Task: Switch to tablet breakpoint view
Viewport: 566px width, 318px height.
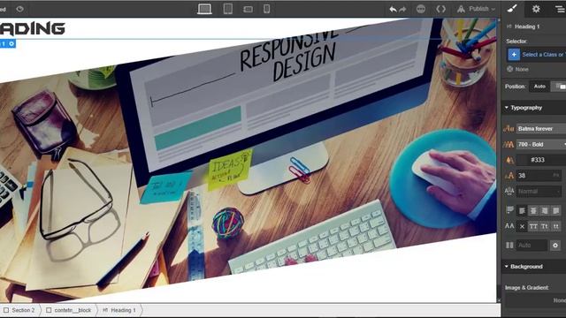Action: point(228,9)
